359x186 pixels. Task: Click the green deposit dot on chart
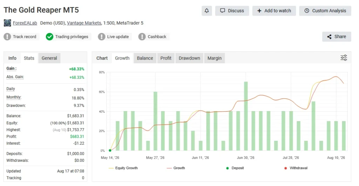coord(110,150)
